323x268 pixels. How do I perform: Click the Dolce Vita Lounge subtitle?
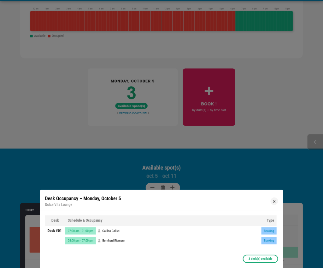click(58, 205)
